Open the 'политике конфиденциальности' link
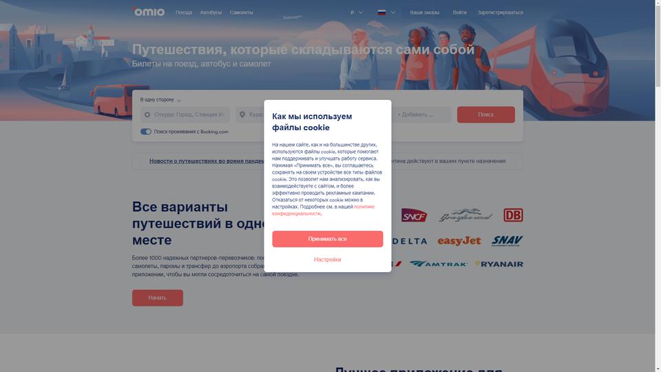 pyautogui.click(x=324, y=210)
